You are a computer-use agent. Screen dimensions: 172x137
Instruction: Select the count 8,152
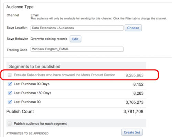tap(138, 84)
